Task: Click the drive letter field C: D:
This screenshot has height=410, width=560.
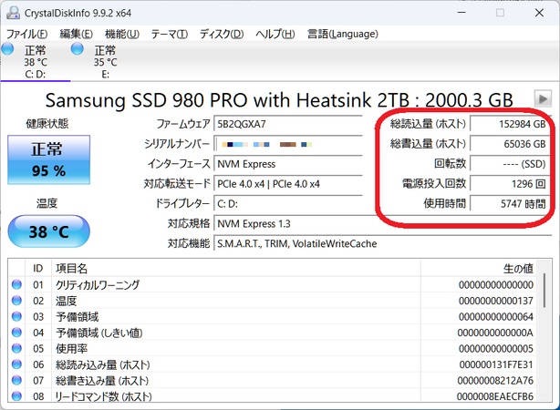Action: click(x=288, y=204)
